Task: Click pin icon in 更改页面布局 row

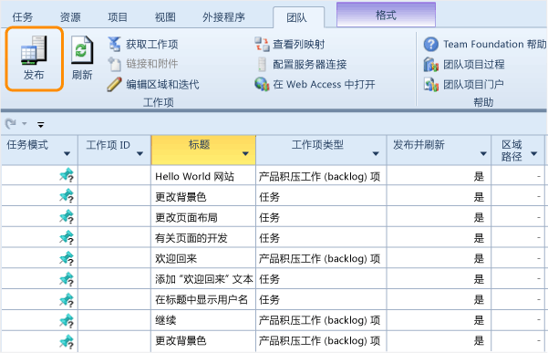Action: [67, 217]
